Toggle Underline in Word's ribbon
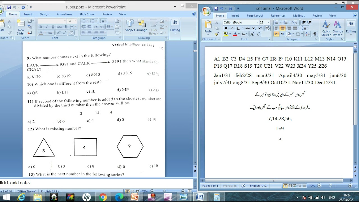This screenshot has height=202, width=359. point(238,28)
